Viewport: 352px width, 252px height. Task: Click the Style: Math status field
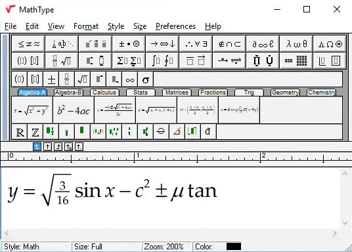pyautogui.click(x=36, y=246)
